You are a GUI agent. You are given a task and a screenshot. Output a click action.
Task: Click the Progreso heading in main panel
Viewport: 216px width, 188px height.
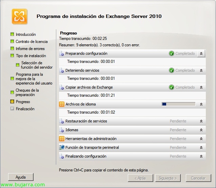[x=68, y=33]
